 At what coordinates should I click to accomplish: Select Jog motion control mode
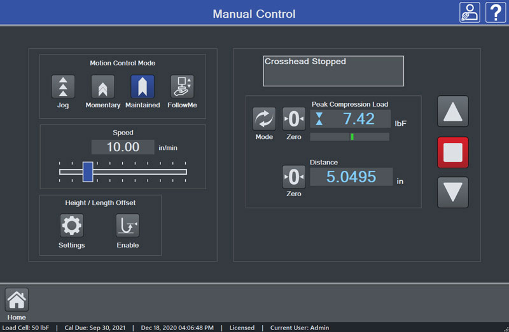pos(63,87)
